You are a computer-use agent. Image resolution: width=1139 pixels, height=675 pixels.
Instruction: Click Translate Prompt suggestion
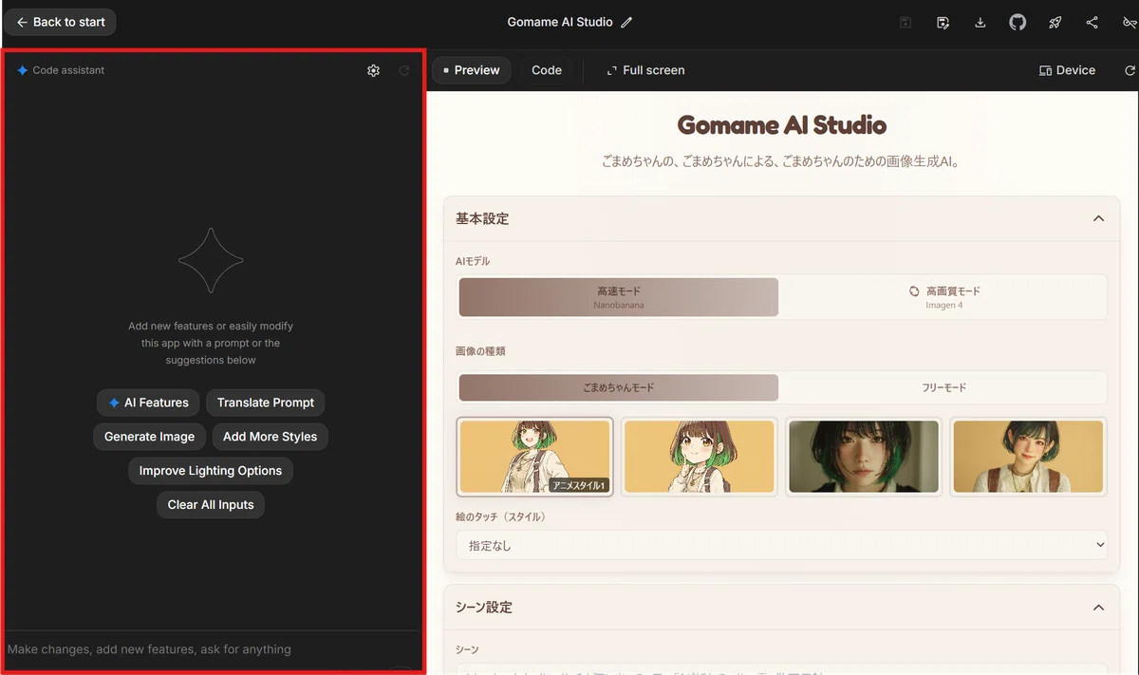(x=266, y=403)
